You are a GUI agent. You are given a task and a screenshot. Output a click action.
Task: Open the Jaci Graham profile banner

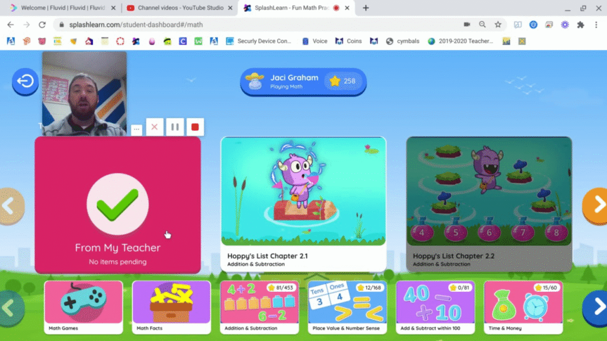point(303,82)
